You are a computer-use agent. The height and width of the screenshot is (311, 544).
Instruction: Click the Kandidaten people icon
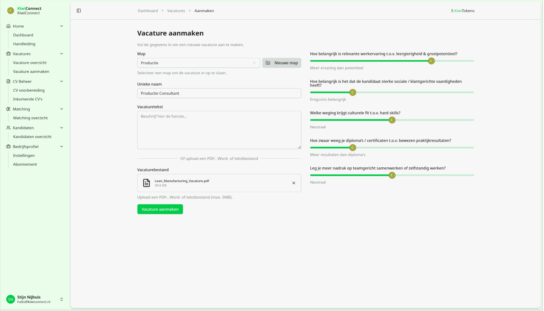[x=8, y=128]
